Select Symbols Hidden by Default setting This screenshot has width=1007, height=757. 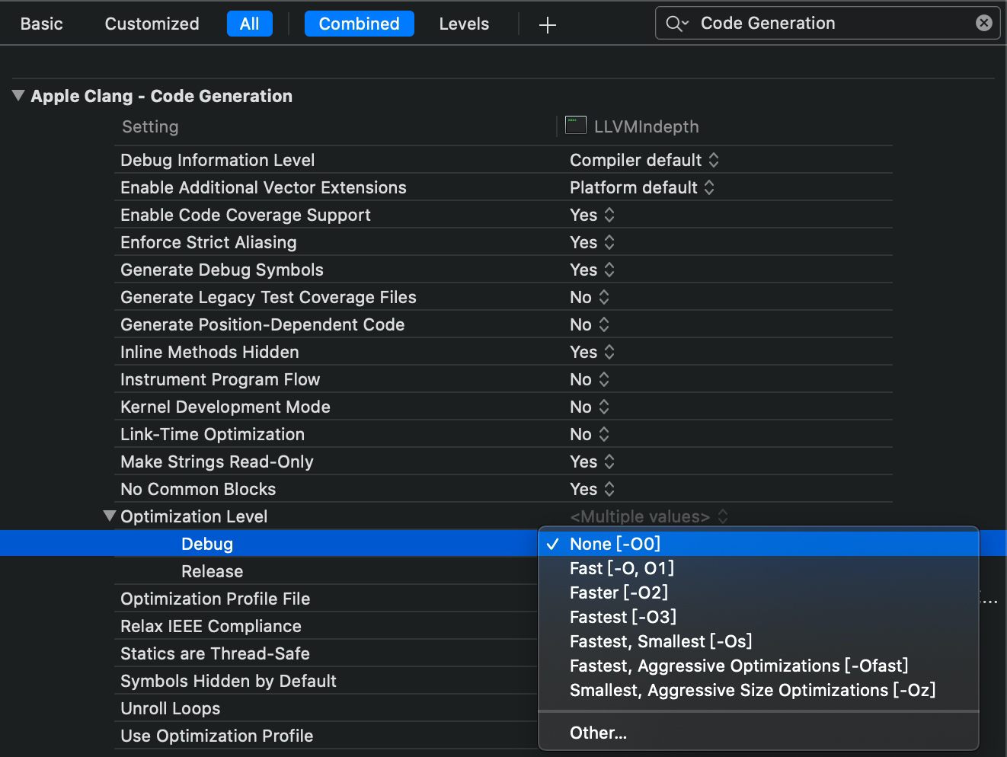[229, 681]
